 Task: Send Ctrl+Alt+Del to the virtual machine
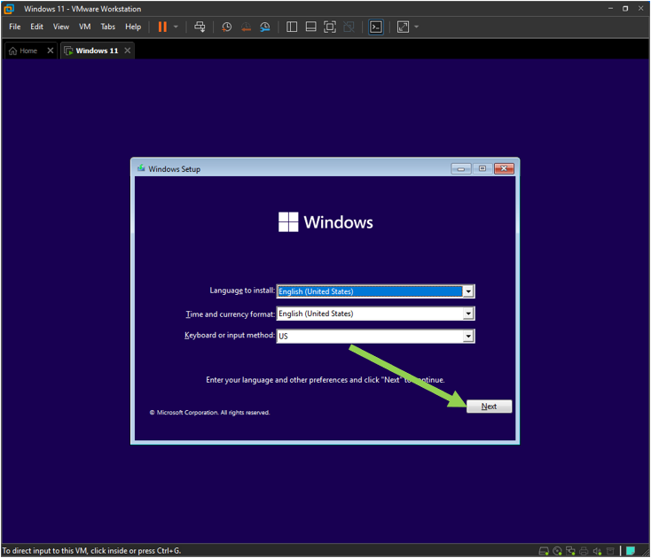pyautogui.click(x=200, y=27)
